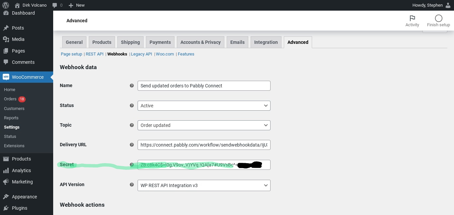Select the Advanced tab
454x215 pixels.
click(298, 42)
